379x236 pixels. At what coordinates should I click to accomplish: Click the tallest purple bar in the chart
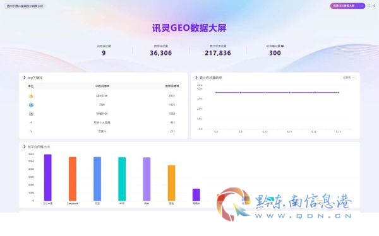click(47, 177)
